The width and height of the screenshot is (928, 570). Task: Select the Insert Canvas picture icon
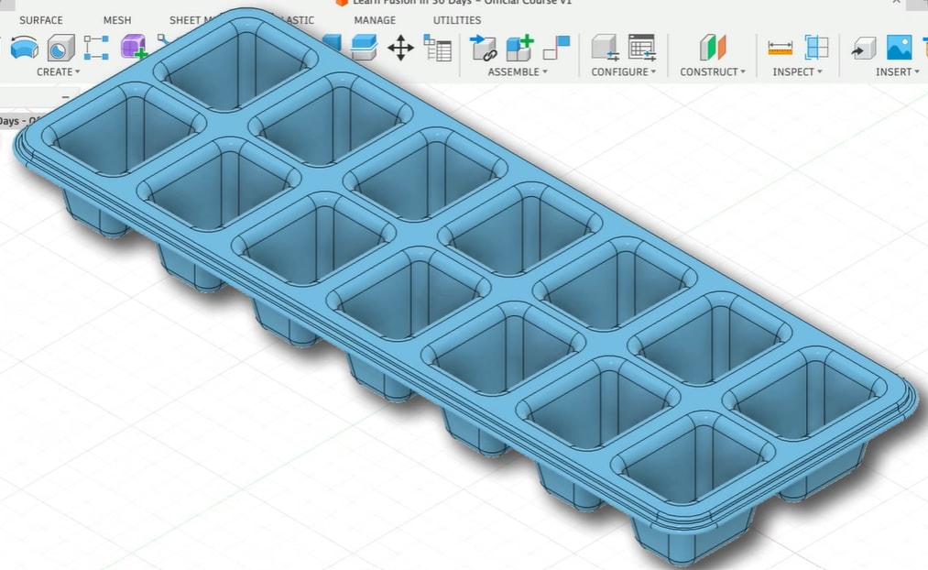[x=899, y=48]
